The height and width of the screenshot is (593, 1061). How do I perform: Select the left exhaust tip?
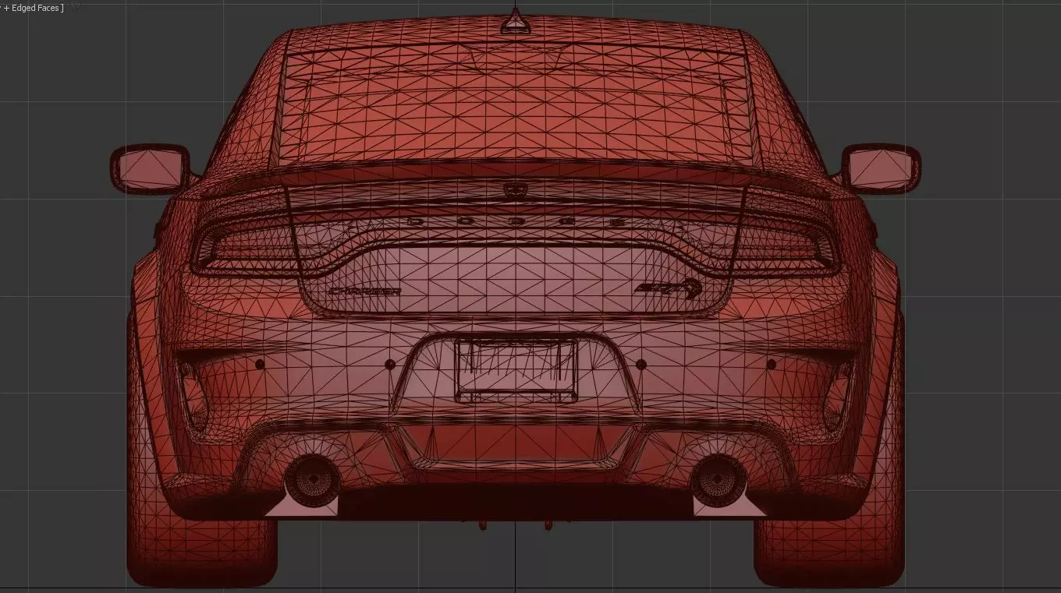pos(312,479)
